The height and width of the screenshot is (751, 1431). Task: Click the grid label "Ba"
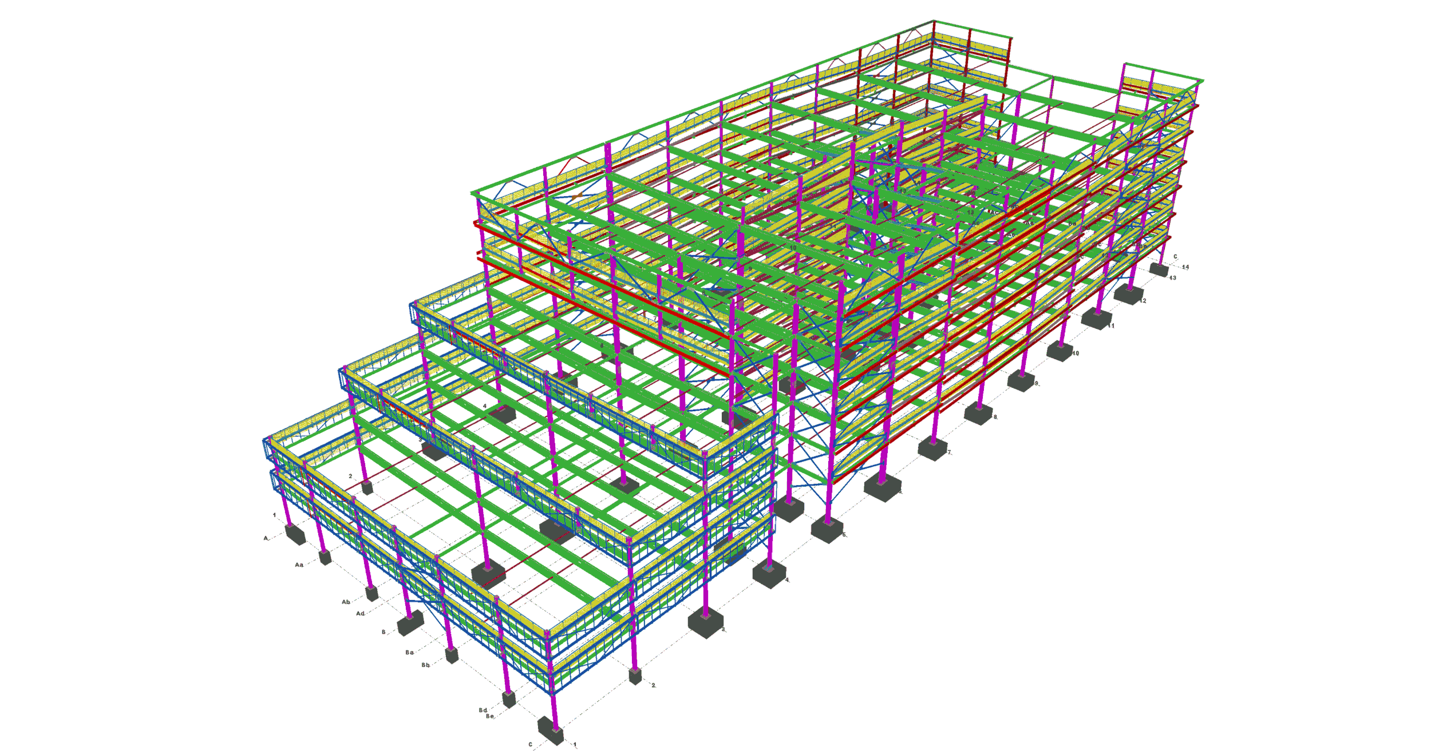tap(409, 652)
